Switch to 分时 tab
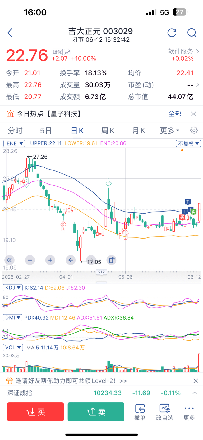Screen dimensions: 203x440 click(x=15, y=130)
